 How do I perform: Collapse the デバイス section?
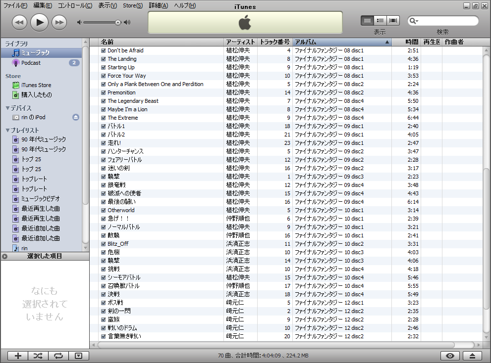7,108
